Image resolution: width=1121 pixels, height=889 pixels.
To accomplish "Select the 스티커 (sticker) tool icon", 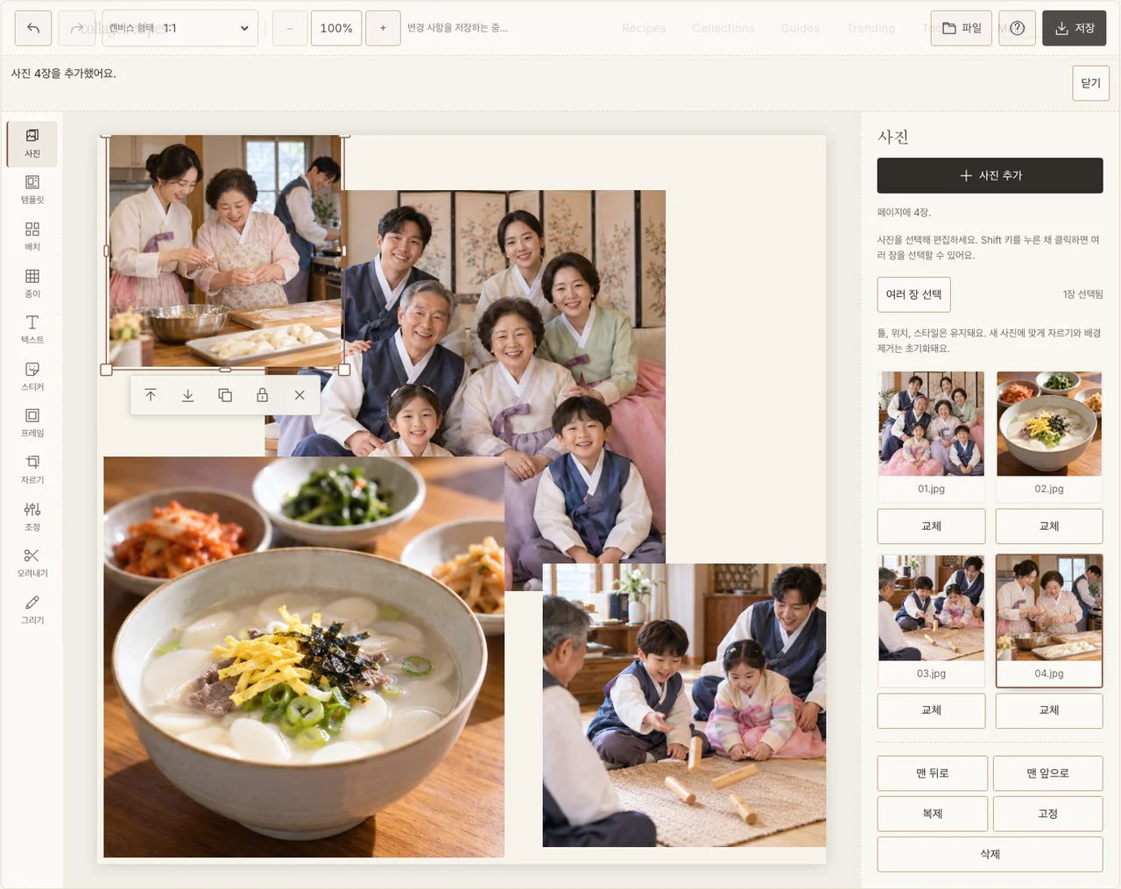I will pos(32,377).
